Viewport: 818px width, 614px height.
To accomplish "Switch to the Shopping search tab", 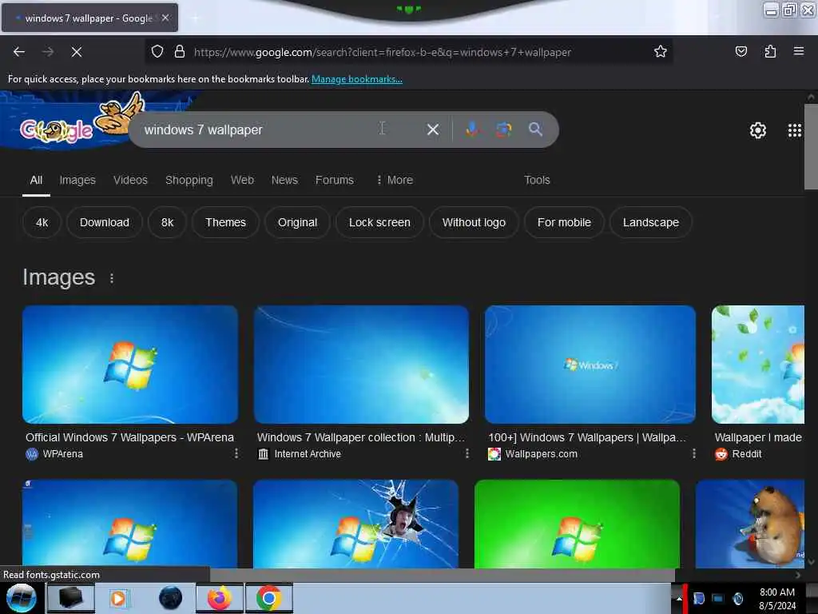I will [x=189, y=180].
